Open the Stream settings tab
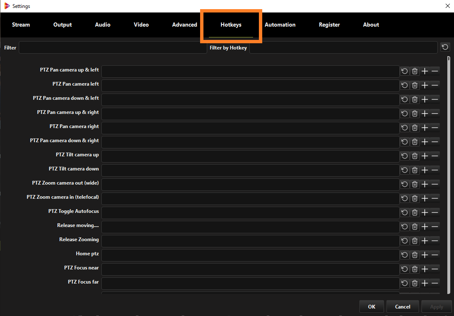 point(21,25)
